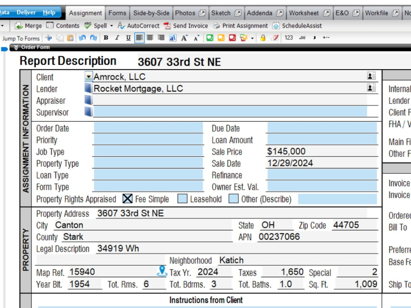Viewport: 411px width, 308px height.
Task: Click the 123 number format button
Action: [289, 38]
